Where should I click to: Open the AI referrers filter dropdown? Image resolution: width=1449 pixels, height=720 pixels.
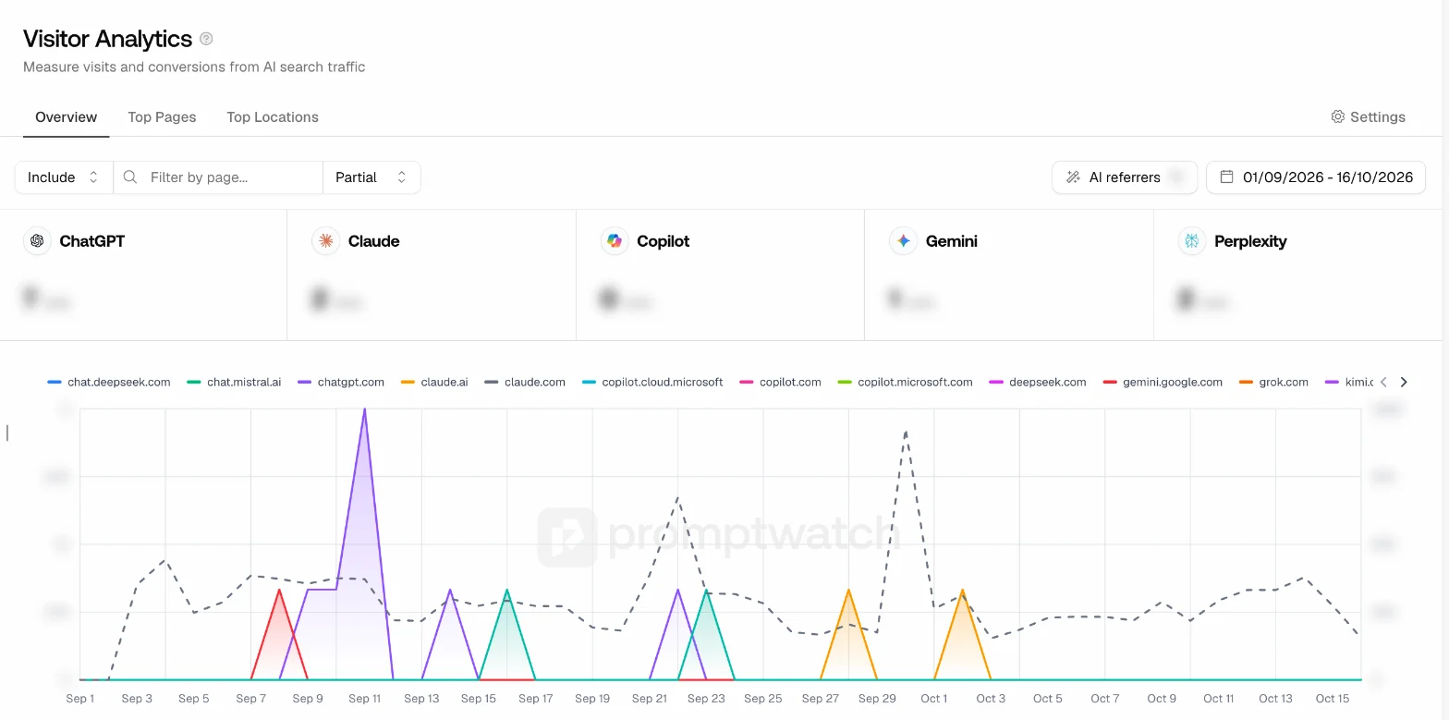tap(1125, 177)
